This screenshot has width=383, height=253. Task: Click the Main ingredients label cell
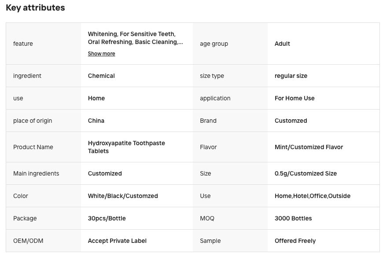[44, 174]
